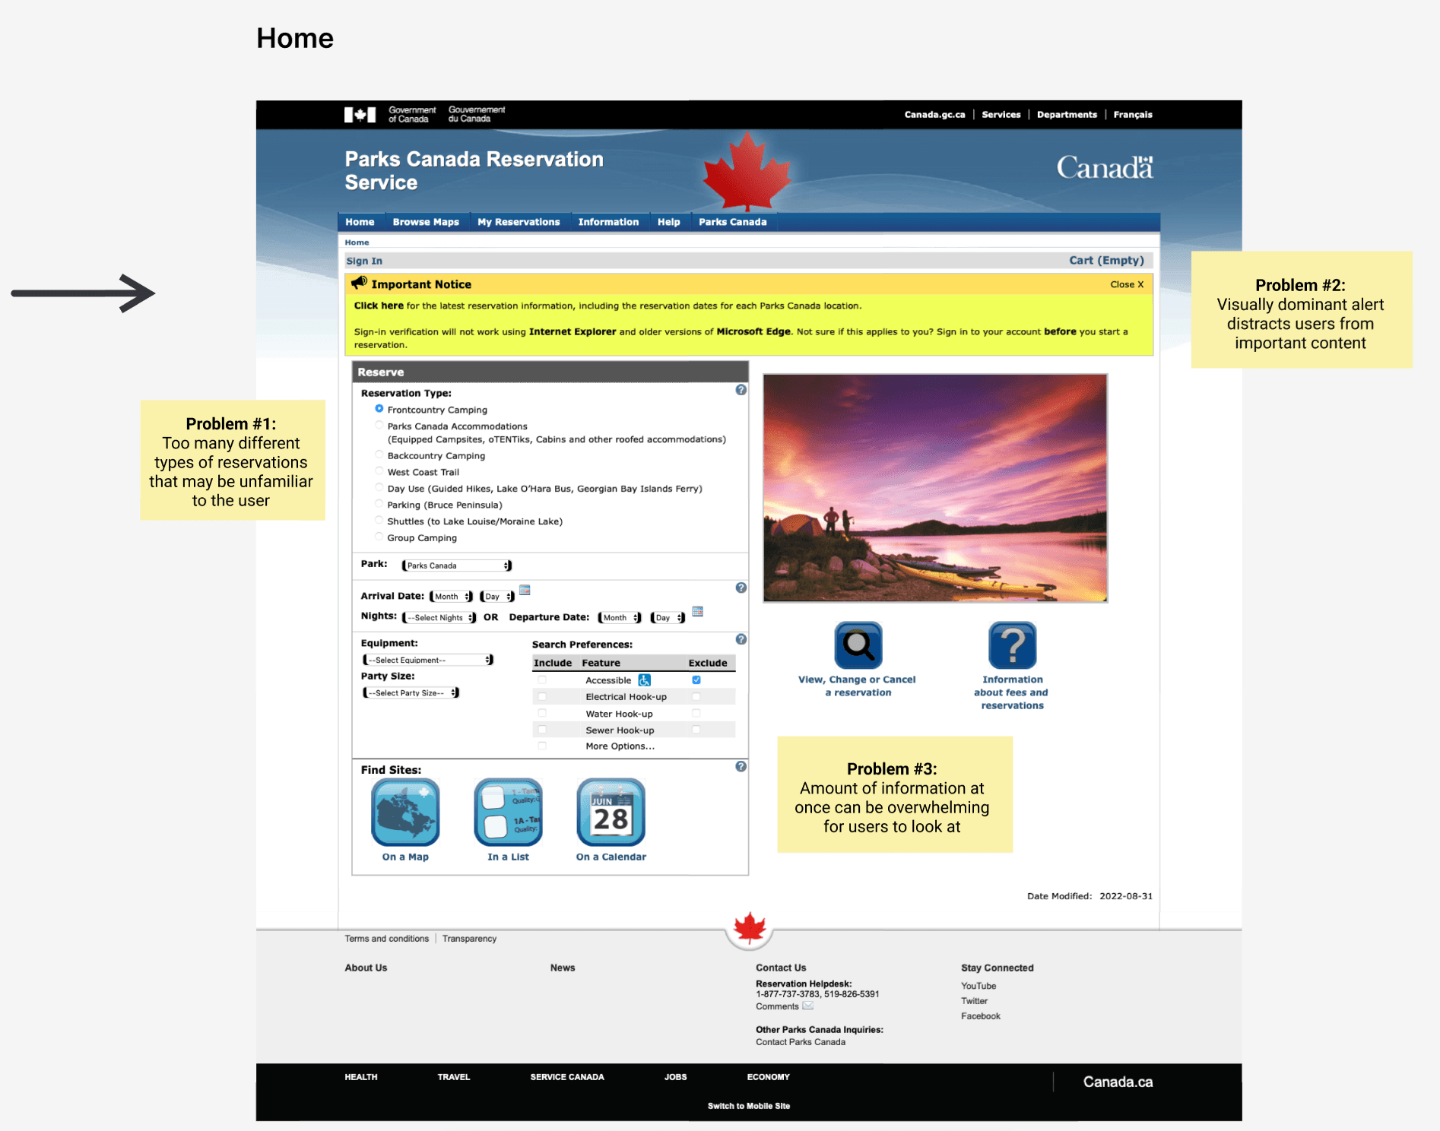This screenshot has width=1440, height=1131.
Task: Open help icon beside Reservation Type
Action: pyautogui.click(x=741, y=390)
